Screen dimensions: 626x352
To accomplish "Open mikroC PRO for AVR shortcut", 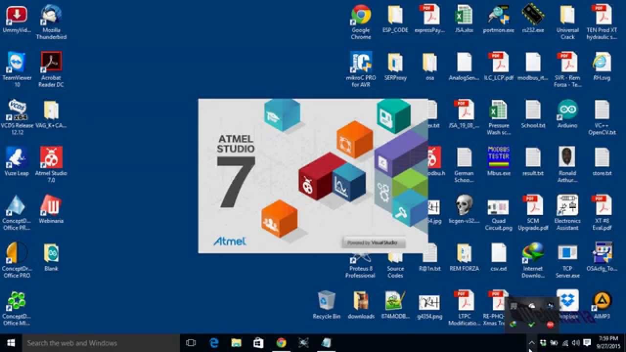I will pyautogui.click(x=361, y=69).
